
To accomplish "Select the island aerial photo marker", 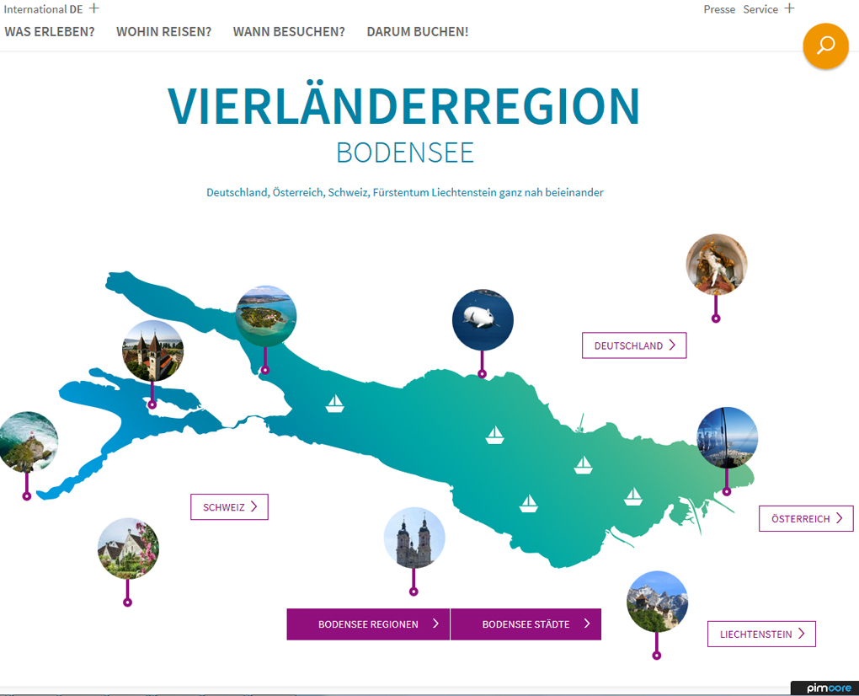I will (x=266, y=316).
